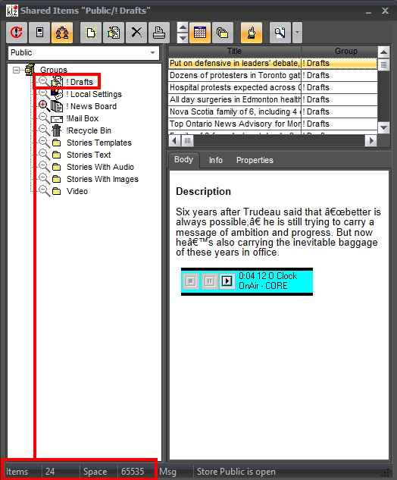Viewport: 397px width, 480px height.
Task: Toggle the calendar view toolbar button
Action: point(200,33)
